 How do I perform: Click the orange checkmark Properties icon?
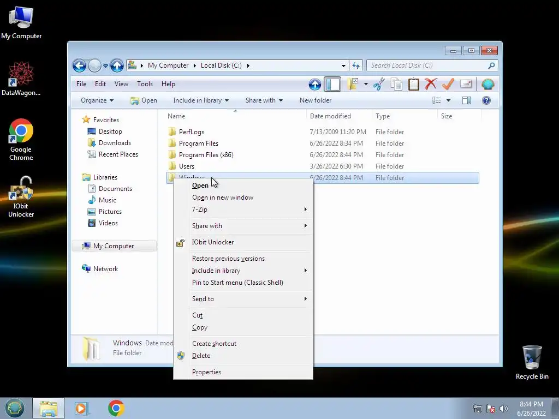448,84
